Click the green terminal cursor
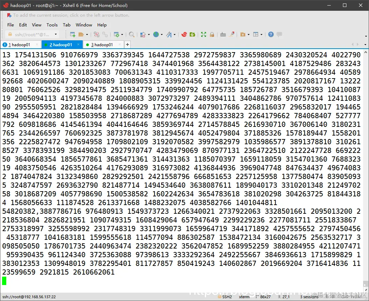 tap(4, 281)
